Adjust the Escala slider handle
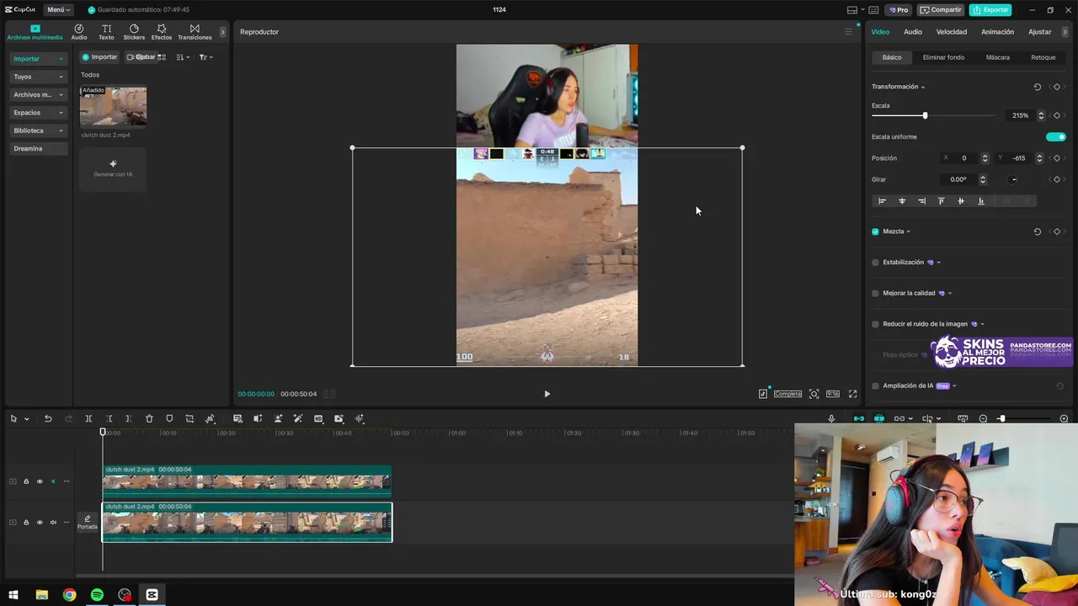Viewport: 1078px width, 606px height. (925, 115)
